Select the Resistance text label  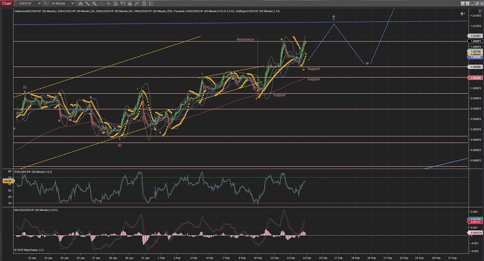pos(245,40)
